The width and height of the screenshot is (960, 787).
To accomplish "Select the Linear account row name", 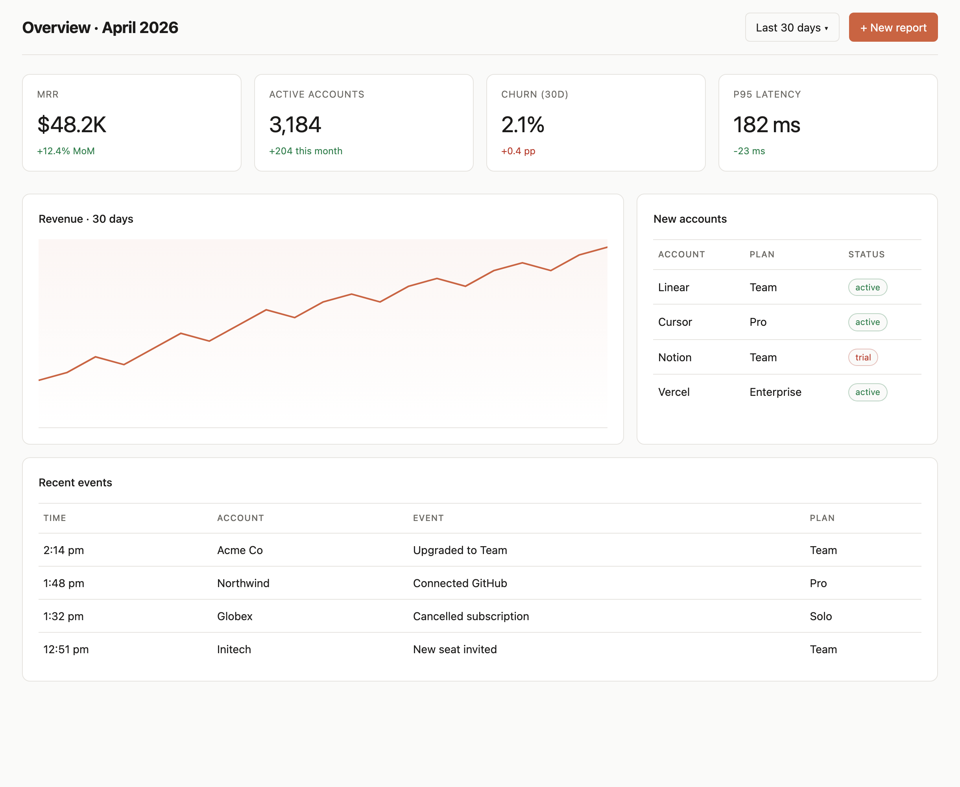I will 674,287.
